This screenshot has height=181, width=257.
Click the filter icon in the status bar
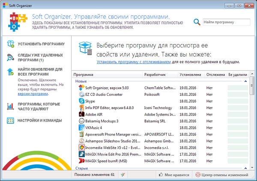tap(123, 175)
